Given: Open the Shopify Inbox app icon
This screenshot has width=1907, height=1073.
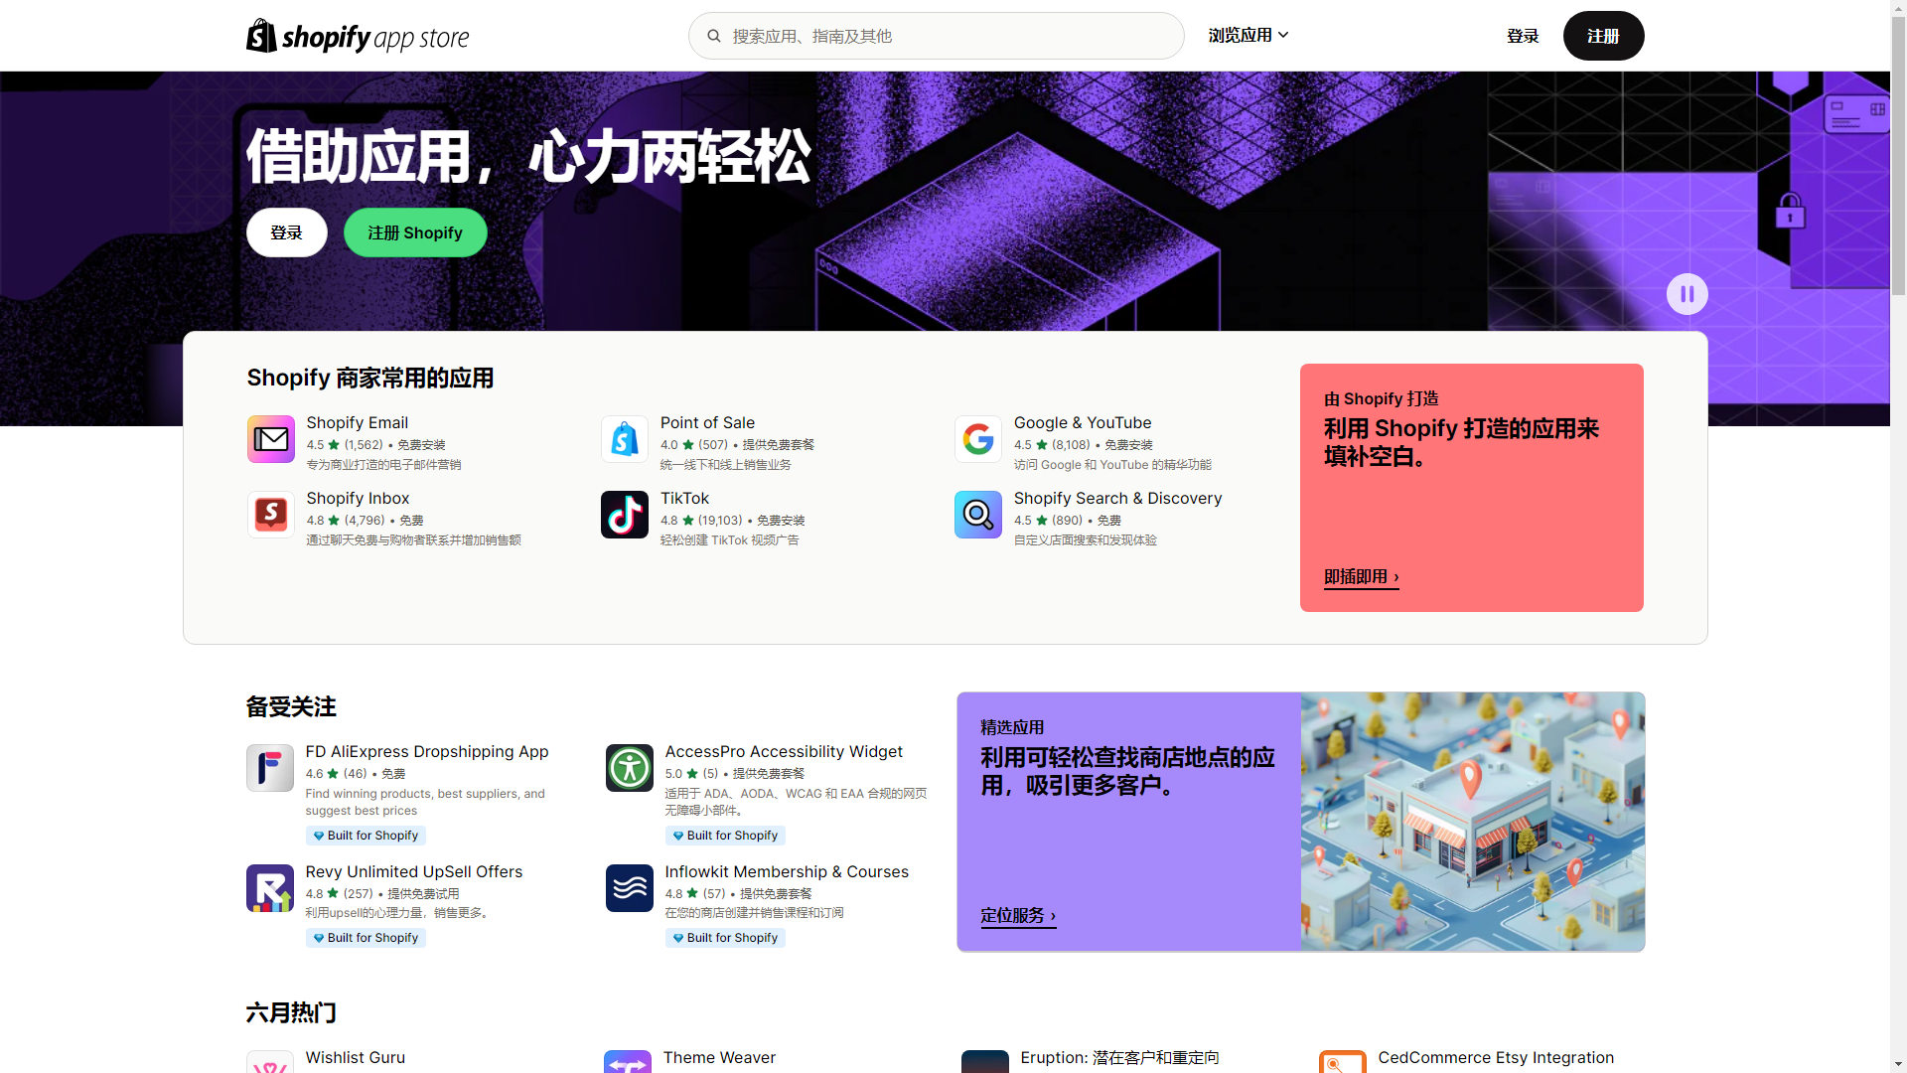Looking at the screenshot, I should coord(270,515).
